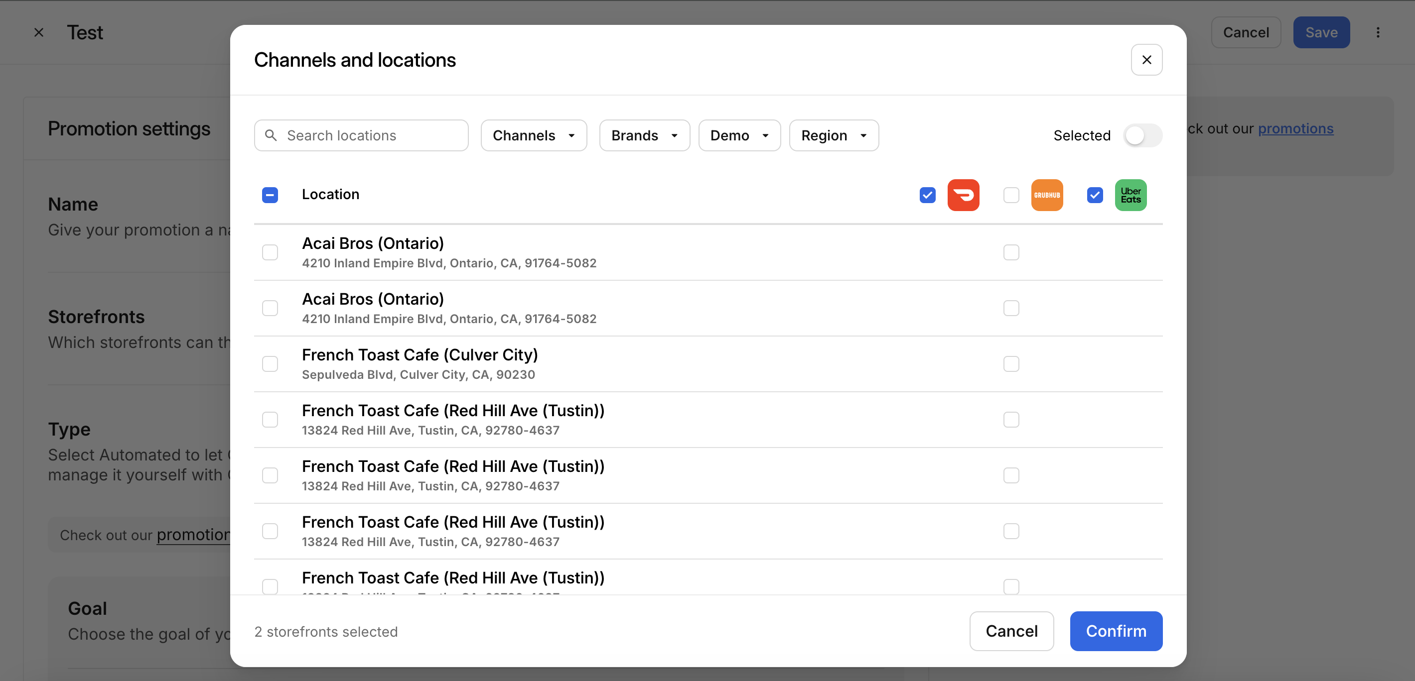Check Grubhub box for French Toast Cafe (Culver City)
This screenshot has width=1415, height=681.
click(1011, 364)
